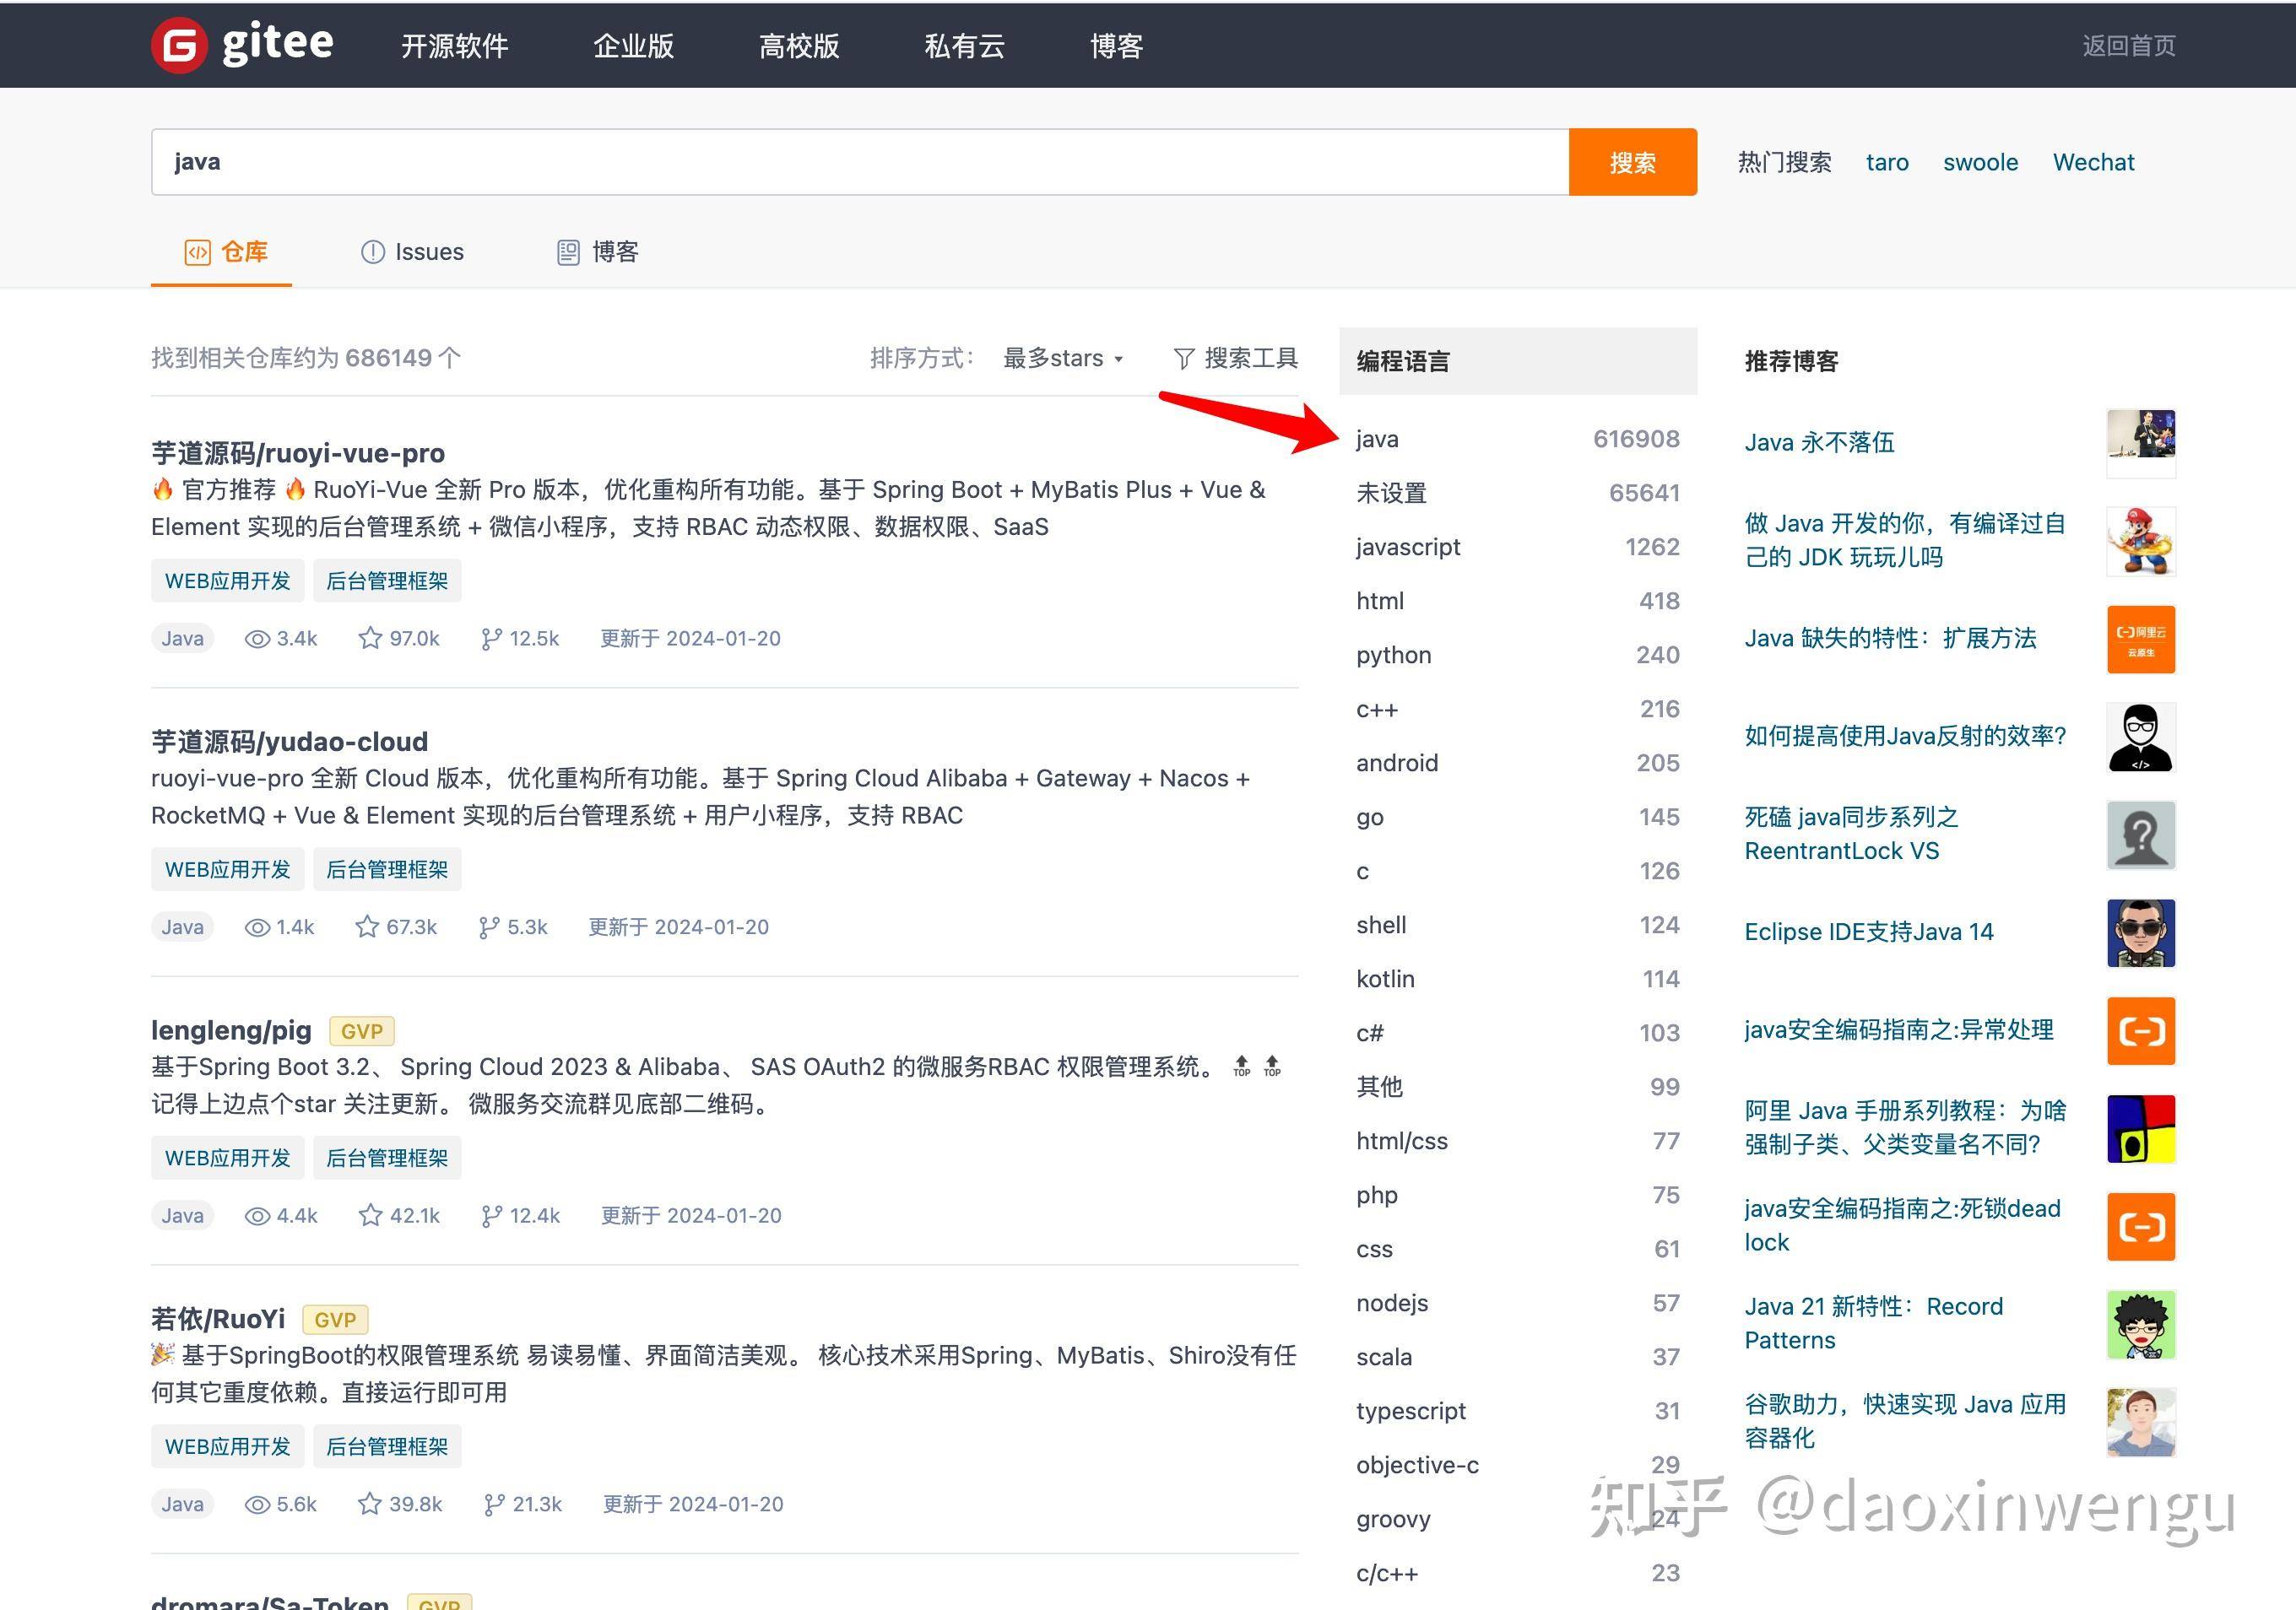Click the Java language label under lengleng/pig

pyautogui.click(x=182, y=1216)
